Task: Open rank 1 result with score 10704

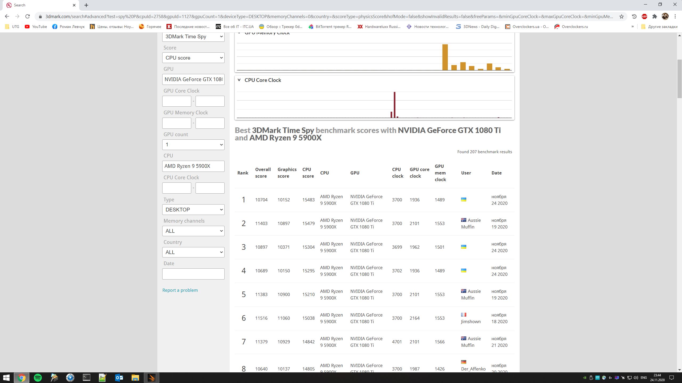Action: point(261,200)
